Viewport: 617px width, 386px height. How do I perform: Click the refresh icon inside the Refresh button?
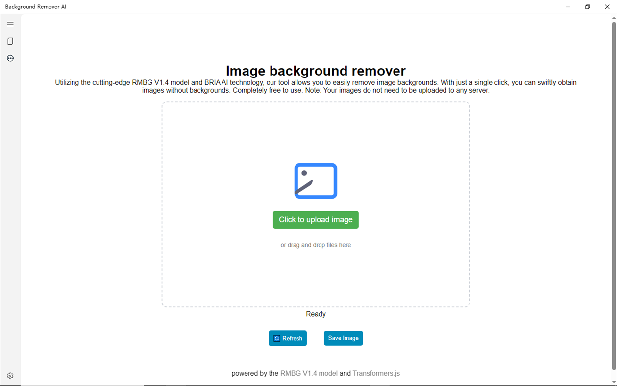[278, 338]
